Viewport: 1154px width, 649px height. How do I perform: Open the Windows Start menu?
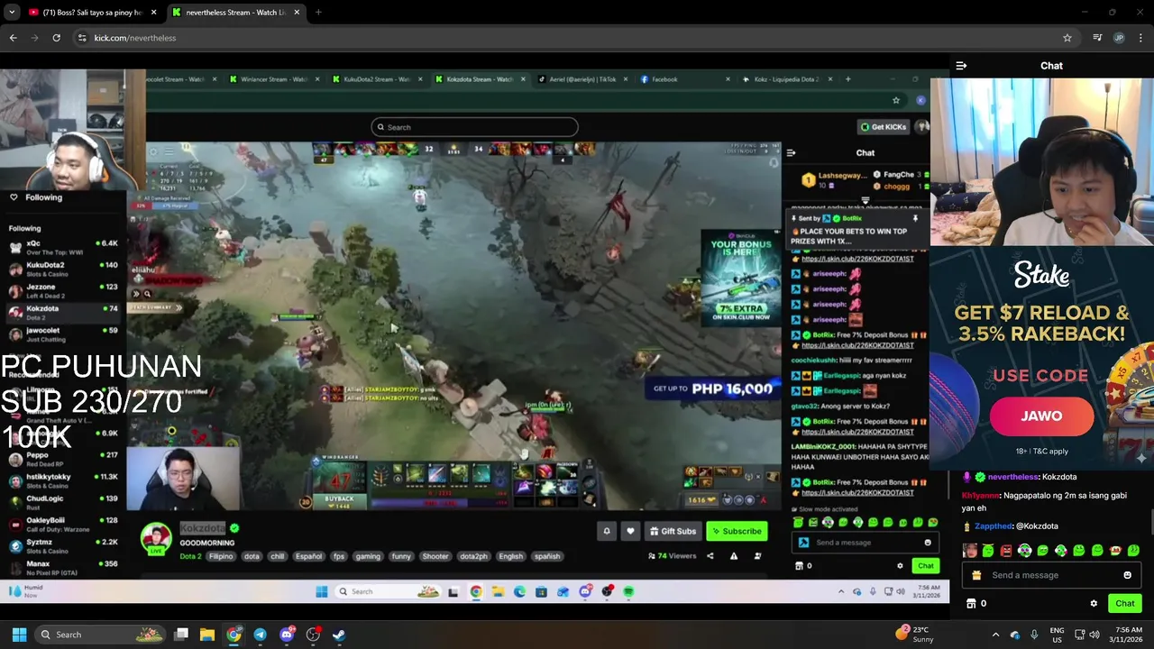(x=19, y=635)
